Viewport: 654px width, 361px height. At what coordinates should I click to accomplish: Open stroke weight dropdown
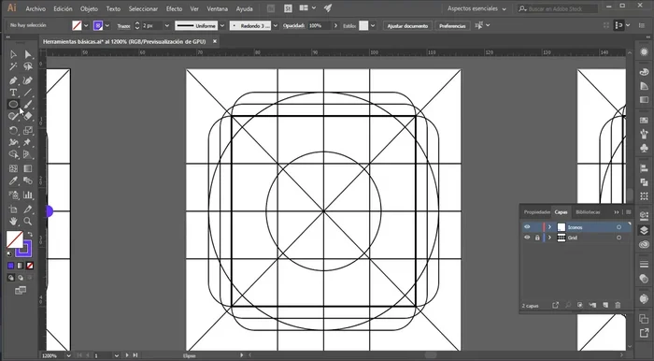pyautogui.click(x=167, y=25)
